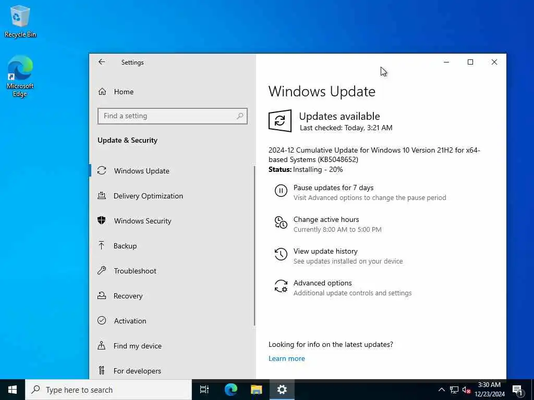Click the Windows Security shield icon
The image size is (534, 400).
(x=102, y=220)
